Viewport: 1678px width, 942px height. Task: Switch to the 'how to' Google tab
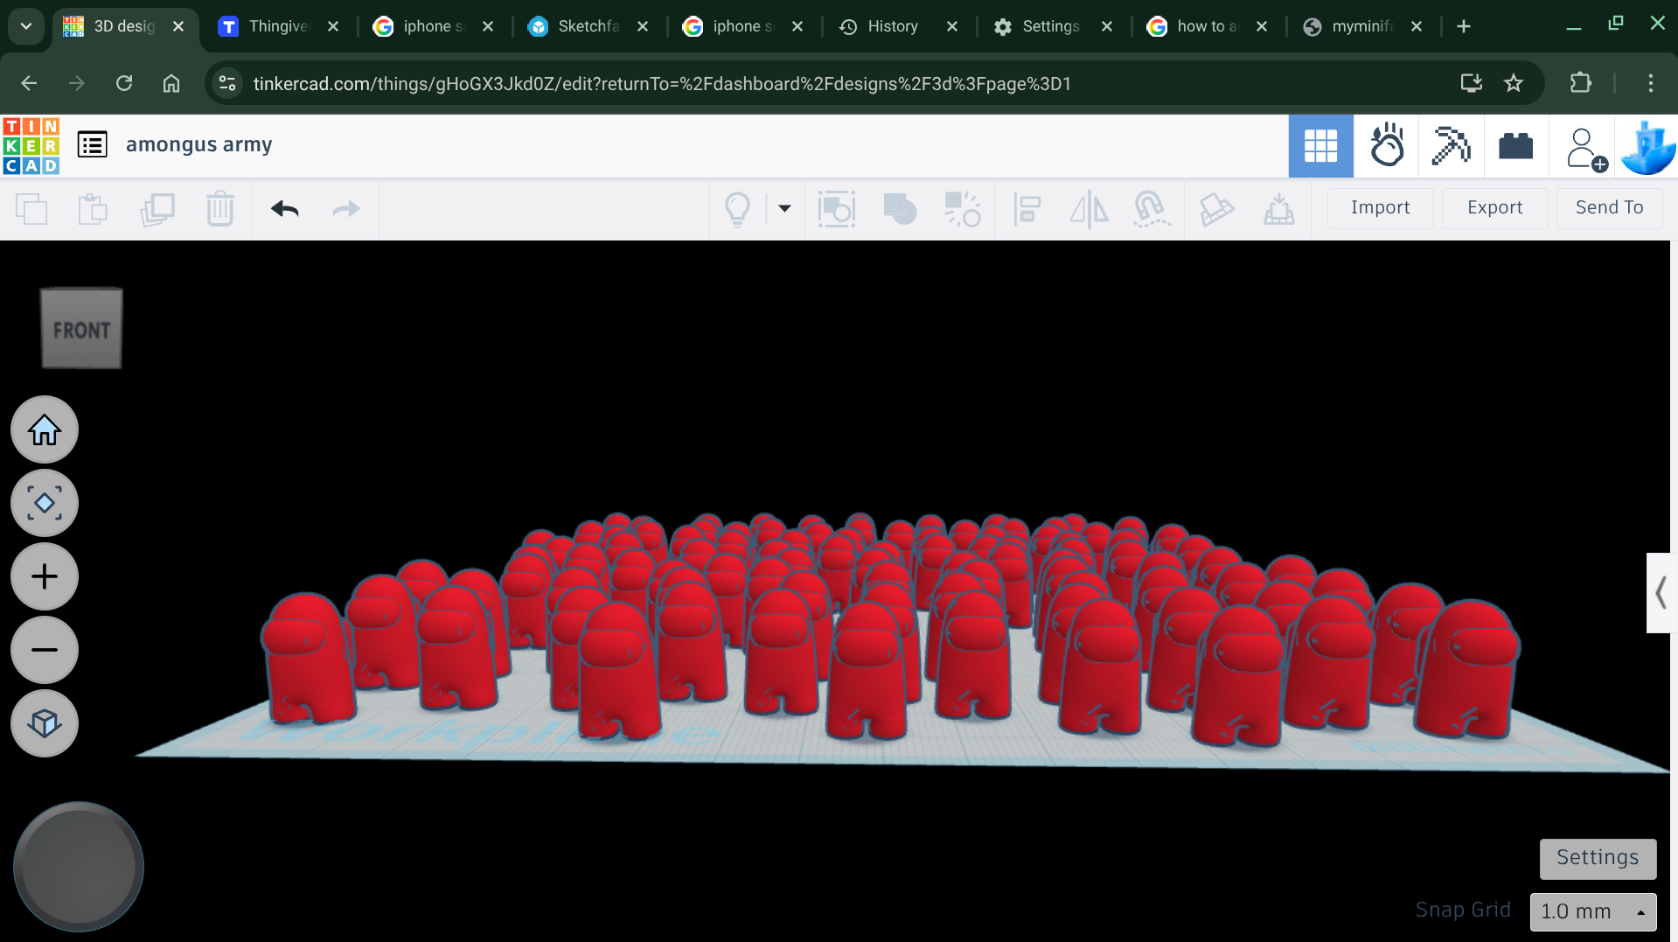coord(1207,26)
